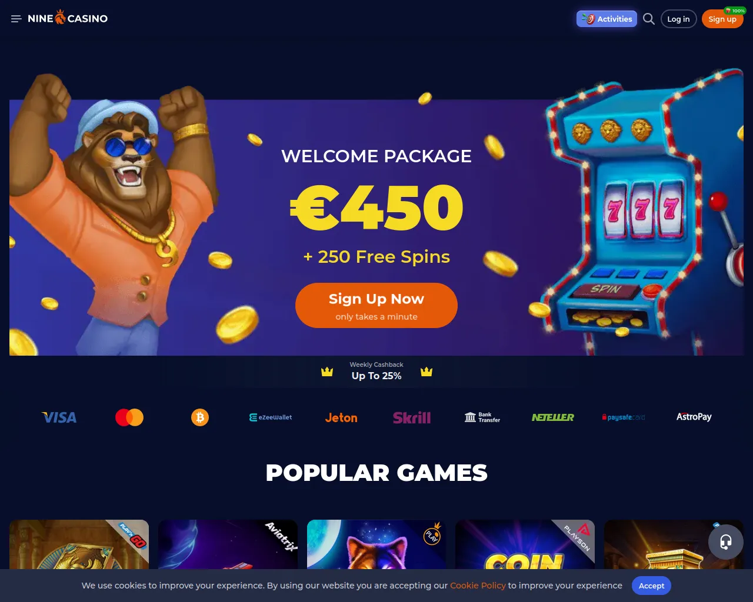Click the Nine Casino logo
Screen dimensions: 753x602
point(68,18)
